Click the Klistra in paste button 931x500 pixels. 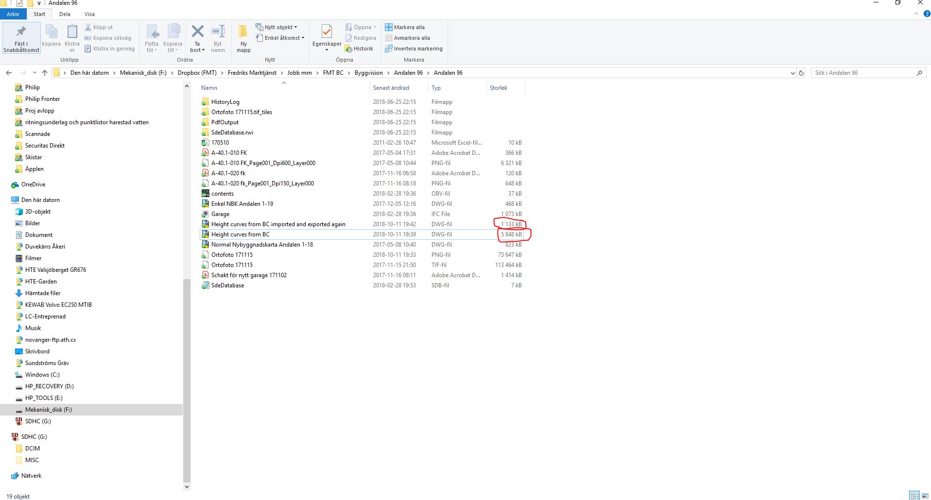click(x=72, y=38)
